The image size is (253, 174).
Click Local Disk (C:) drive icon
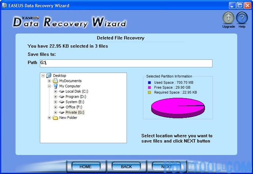[x=62, y=91]
